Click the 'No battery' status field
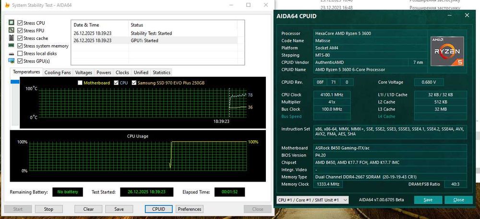The width and height of the screenshot is (480, 219). (x=68, y=192)
